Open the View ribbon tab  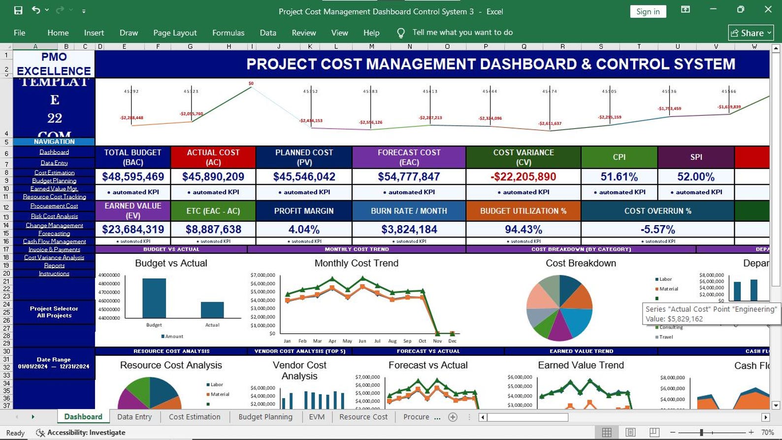(x=339, y=33)
